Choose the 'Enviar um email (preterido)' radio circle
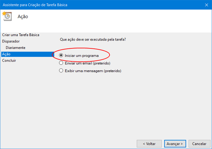Screen dimensions: 212x149 [61, 63]
